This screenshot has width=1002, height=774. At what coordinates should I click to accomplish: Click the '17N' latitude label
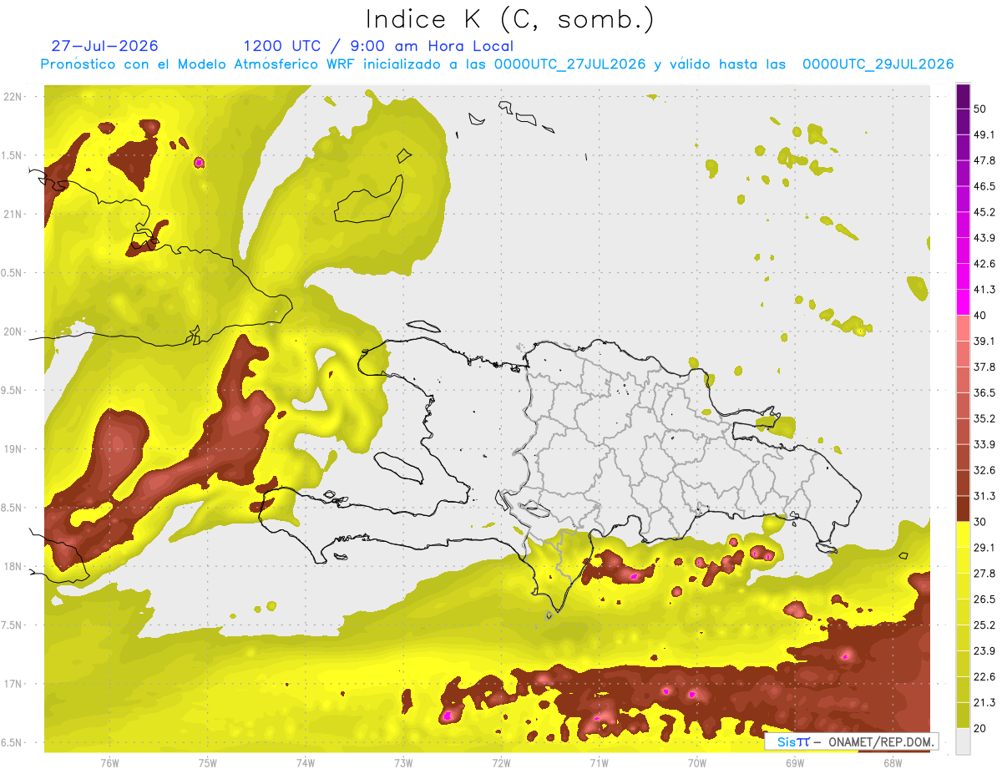point(13,684)
